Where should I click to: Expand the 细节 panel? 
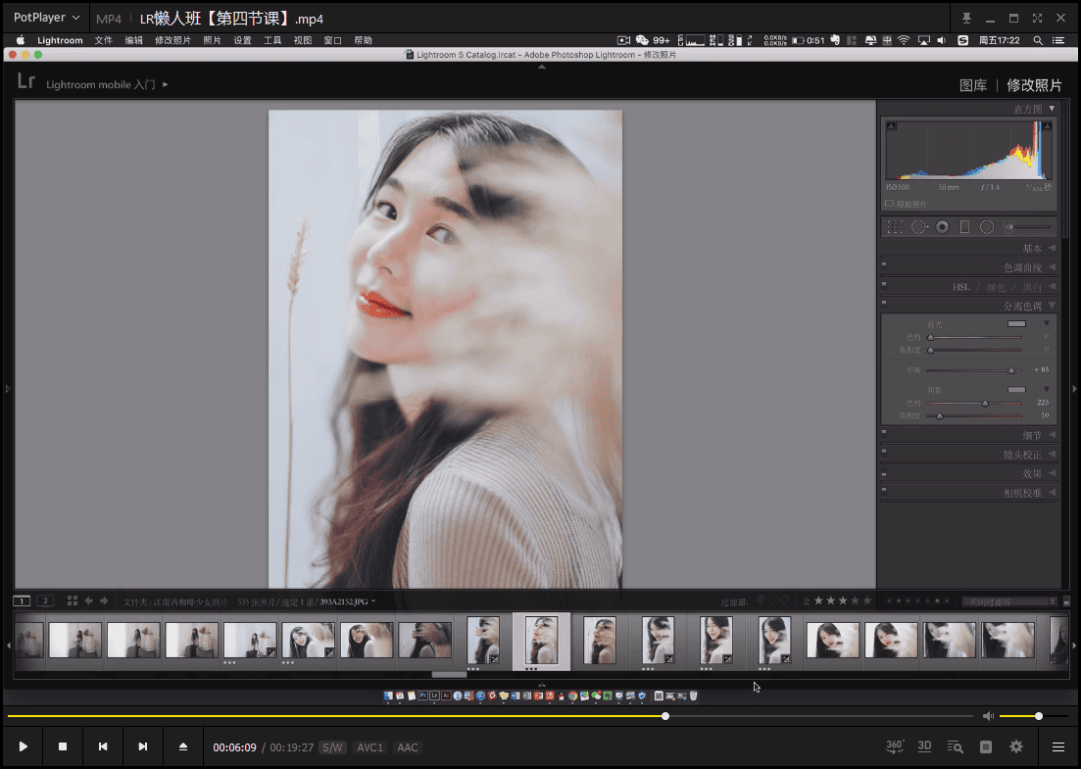[1052, 436]
